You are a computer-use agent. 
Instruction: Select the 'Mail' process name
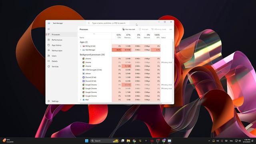point(87,100)
